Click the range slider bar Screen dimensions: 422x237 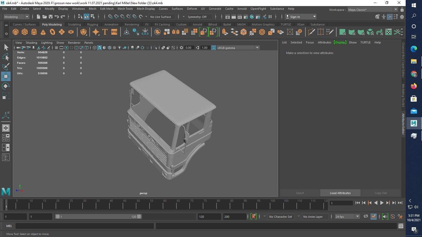(98, 216)
